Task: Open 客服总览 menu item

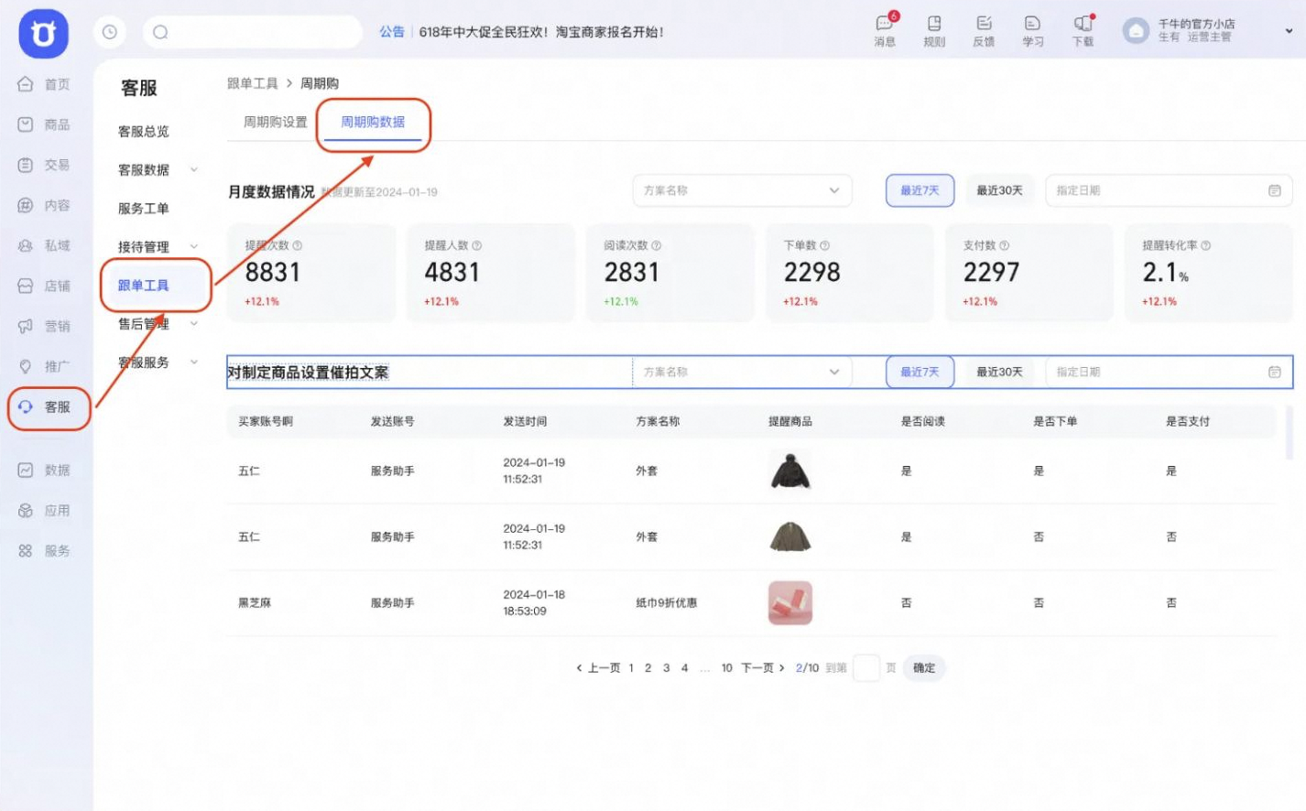Action: pos(144,132)
